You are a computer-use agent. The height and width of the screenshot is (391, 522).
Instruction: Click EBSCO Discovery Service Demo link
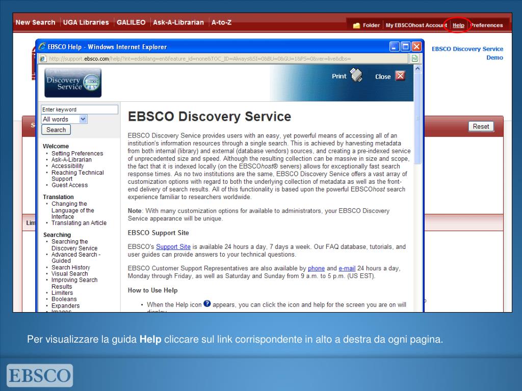(x=467, y=53)
